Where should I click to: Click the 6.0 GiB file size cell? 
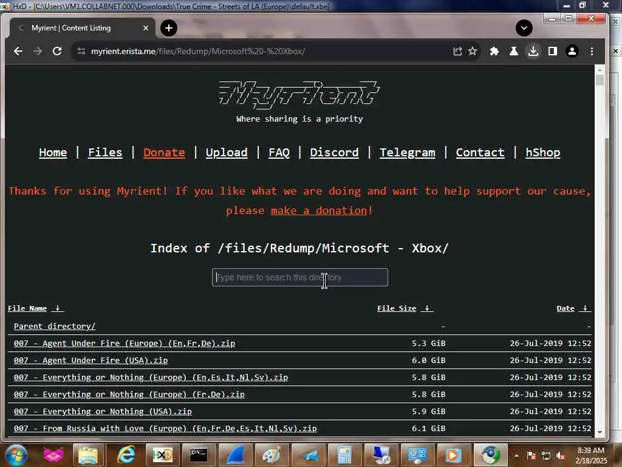428,360
